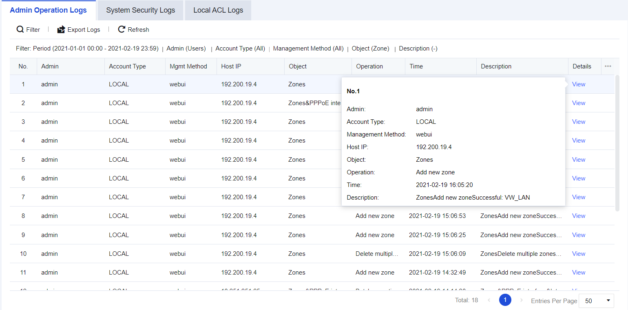Open View details for log entry 8

pyautogui.click(x=578, y=216)
